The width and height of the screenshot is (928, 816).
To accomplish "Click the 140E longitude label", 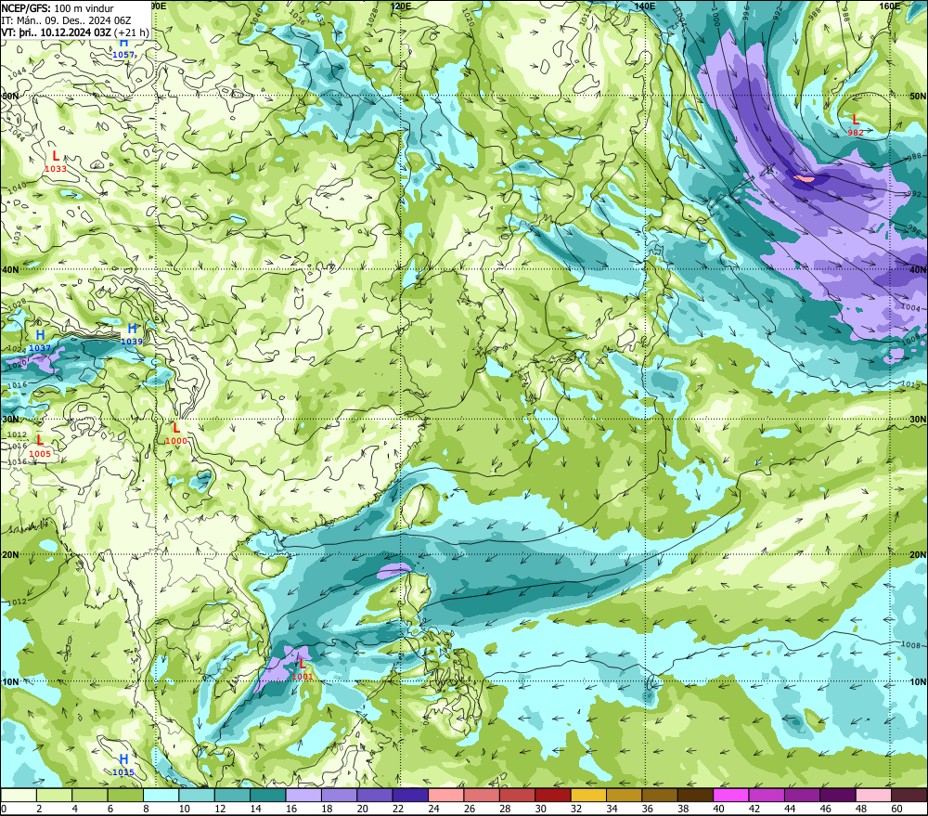I will [644, 6].
